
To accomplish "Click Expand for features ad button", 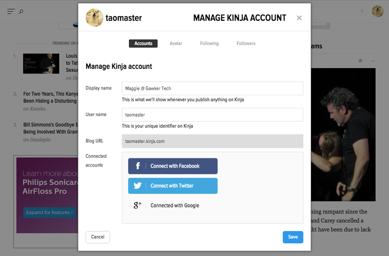I will [x=50, y=212].
